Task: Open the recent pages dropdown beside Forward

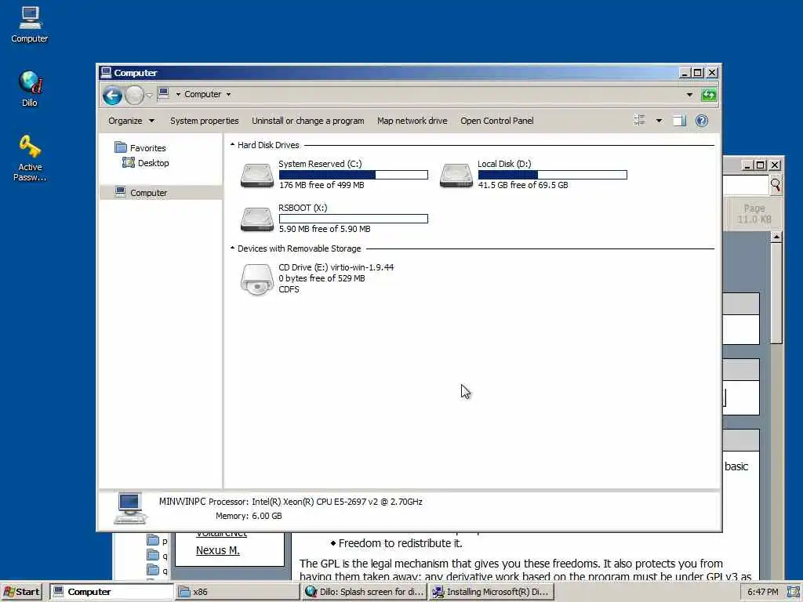Action: (x=149, y=95)
